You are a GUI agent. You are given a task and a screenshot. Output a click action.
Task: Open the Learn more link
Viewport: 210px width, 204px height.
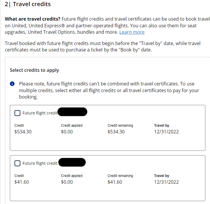(x=132, y=32)
